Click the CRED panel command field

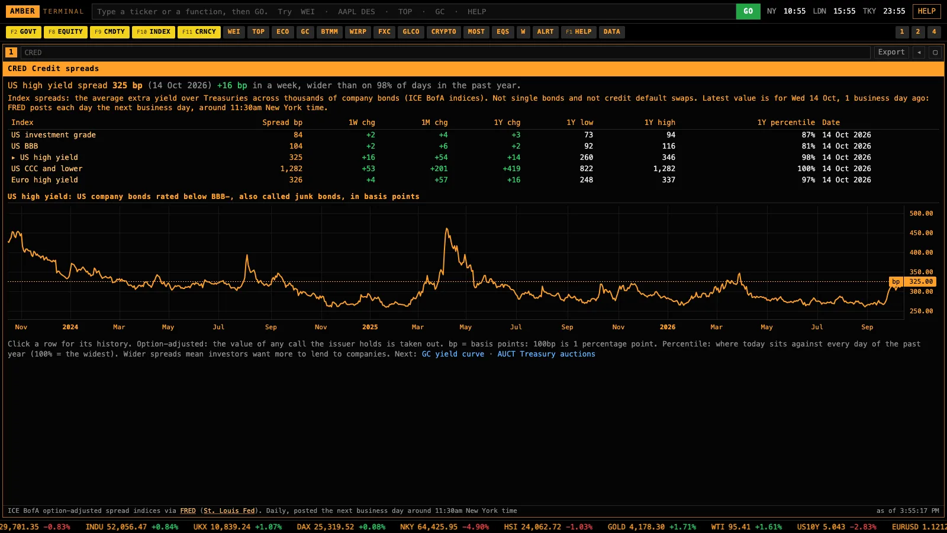(445, 52)
